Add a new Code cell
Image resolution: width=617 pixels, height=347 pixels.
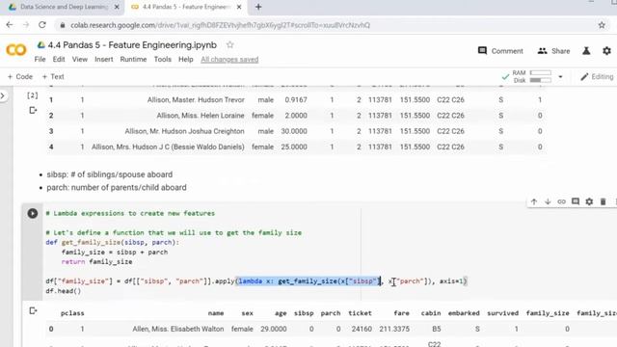tap(20, 77)
